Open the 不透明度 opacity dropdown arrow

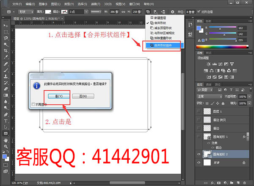249,97
